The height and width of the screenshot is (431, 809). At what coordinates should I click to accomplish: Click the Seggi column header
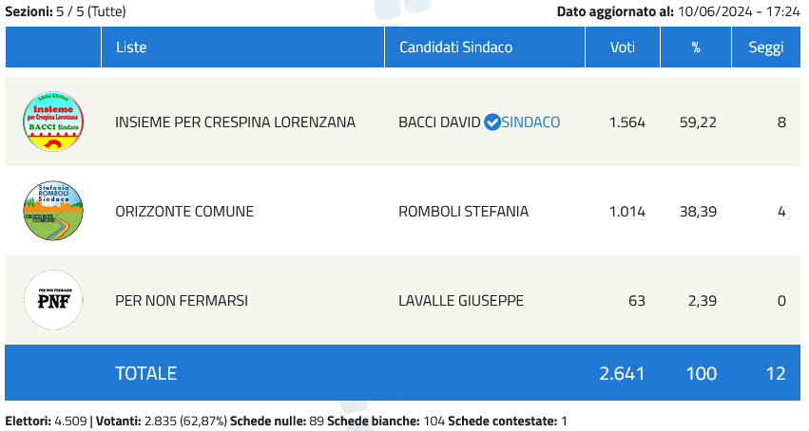pyautogui.click(x=766, y=47)
